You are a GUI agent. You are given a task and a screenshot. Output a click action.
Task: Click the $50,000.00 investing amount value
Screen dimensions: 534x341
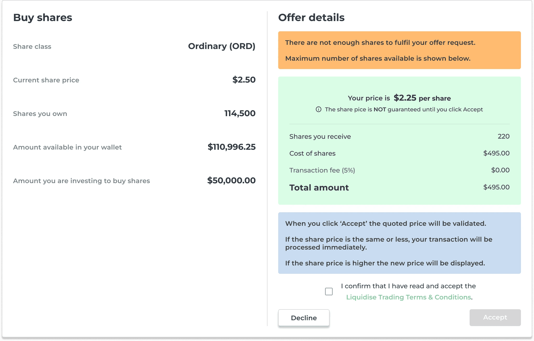[x=231, y=181]
